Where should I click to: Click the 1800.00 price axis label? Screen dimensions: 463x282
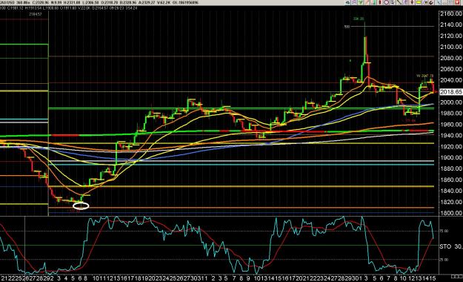click(451, 213)
